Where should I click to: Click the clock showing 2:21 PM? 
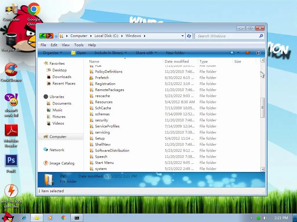[281, 218]
